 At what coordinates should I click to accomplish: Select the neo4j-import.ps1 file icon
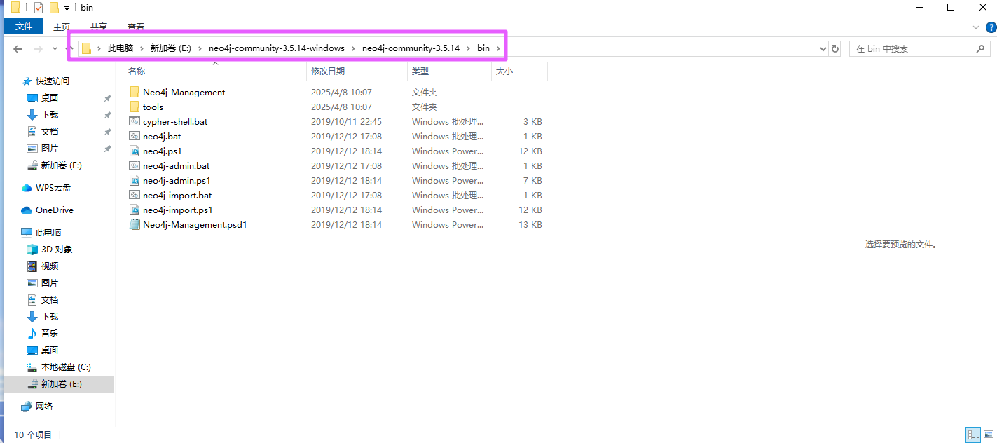click(x=135, y=210)
